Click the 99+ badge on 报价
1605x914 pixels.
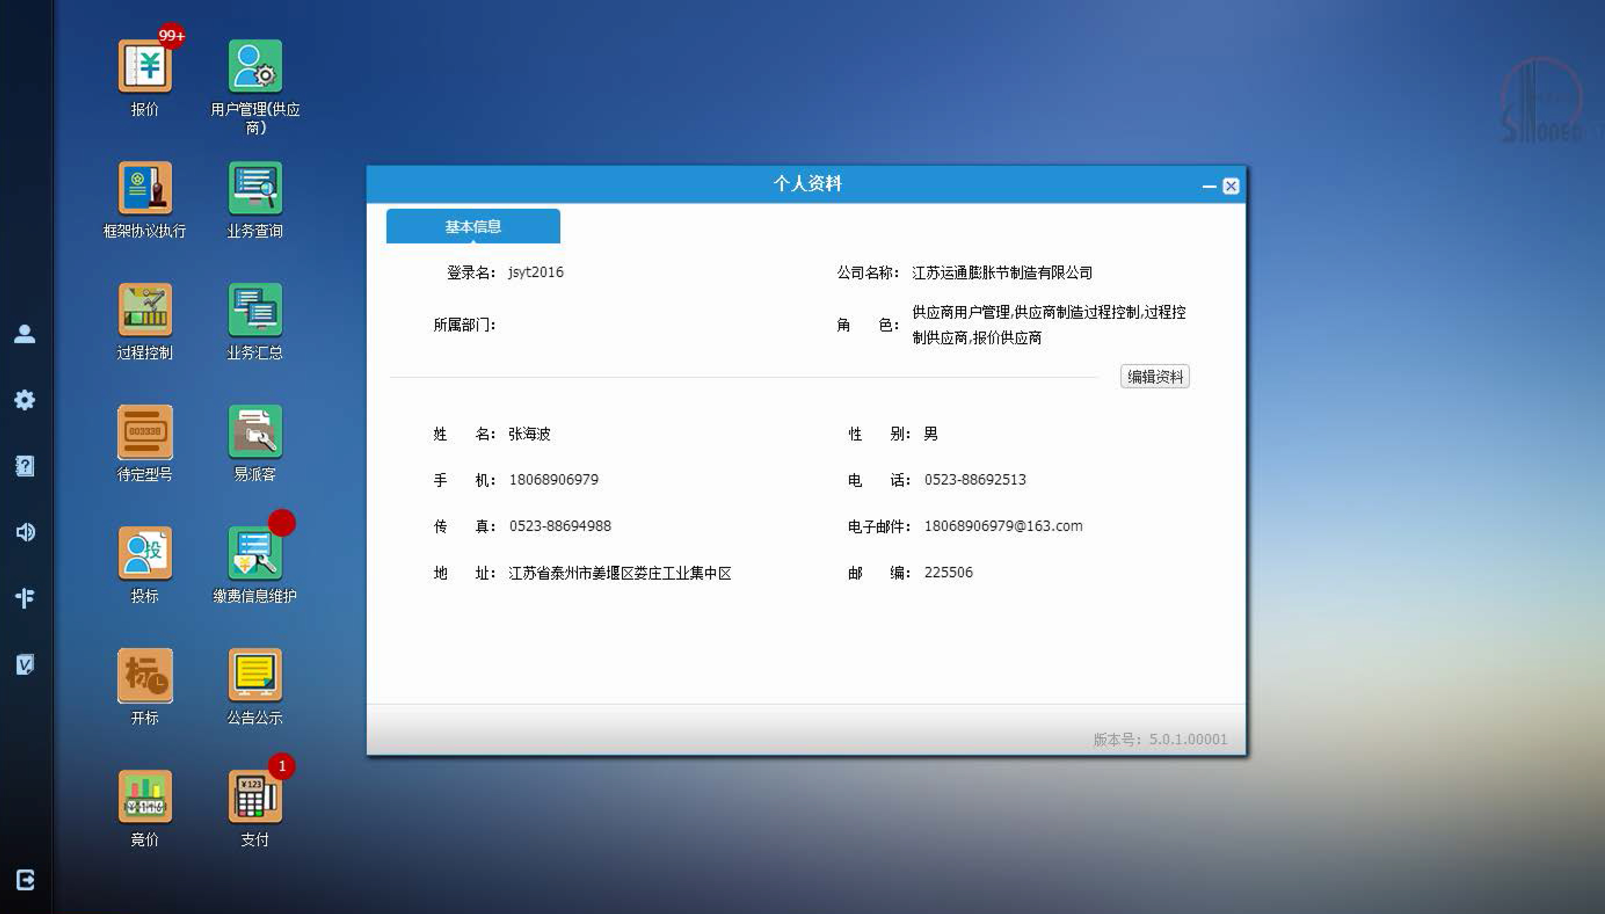coord(171,36)
